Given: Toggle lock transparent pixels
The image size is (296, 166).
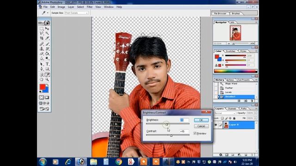Looking at the screenshot, I should (x=222, y=118).
